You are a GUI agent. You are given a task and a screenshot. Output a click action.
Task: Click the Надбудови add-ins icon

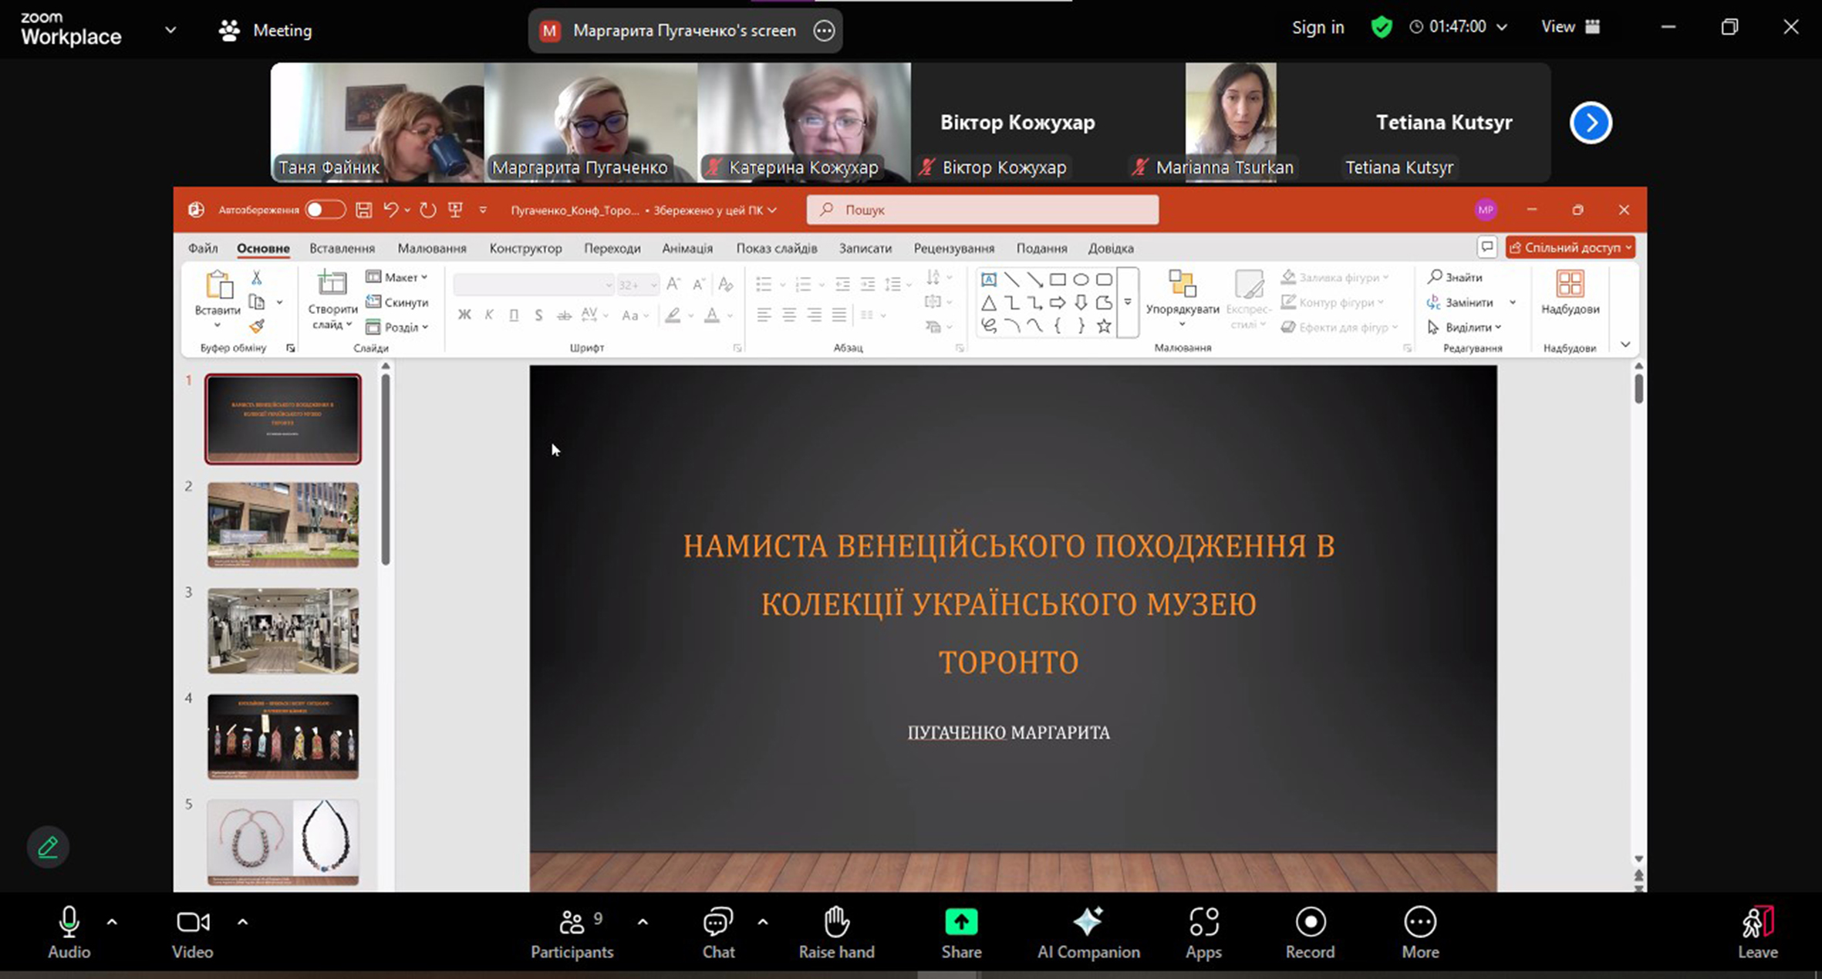point(1570,284)
